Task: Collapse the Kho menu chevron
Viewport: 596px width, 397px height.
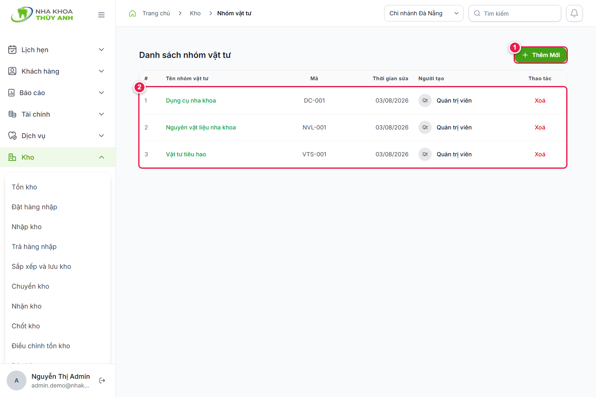Action: pyautogui.click(x=101, y=157)
